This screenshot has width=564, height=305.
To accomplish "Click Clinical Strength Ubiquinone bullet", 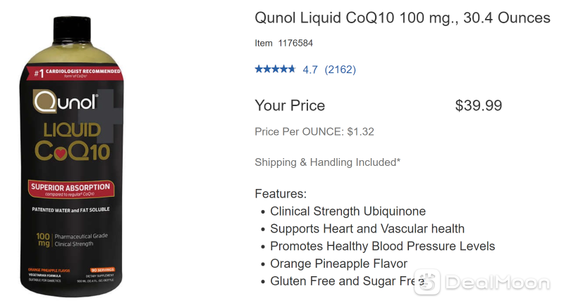I will tap(348, 212).
